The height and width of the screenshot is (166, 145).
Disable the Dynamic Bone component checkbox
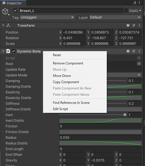(x=14, y=51)
